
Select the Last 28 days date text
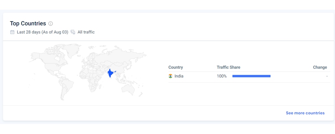click(x=43, y=32)
